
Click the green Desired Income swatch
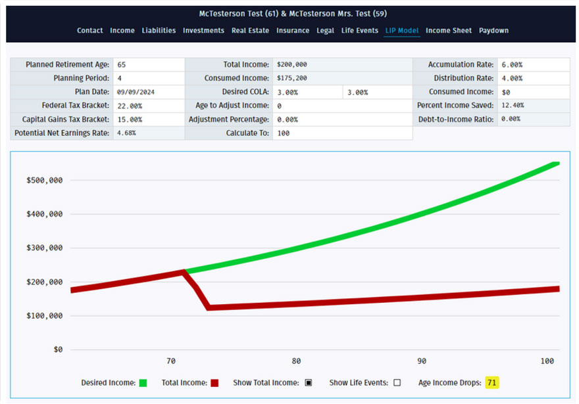click(144, 383)
